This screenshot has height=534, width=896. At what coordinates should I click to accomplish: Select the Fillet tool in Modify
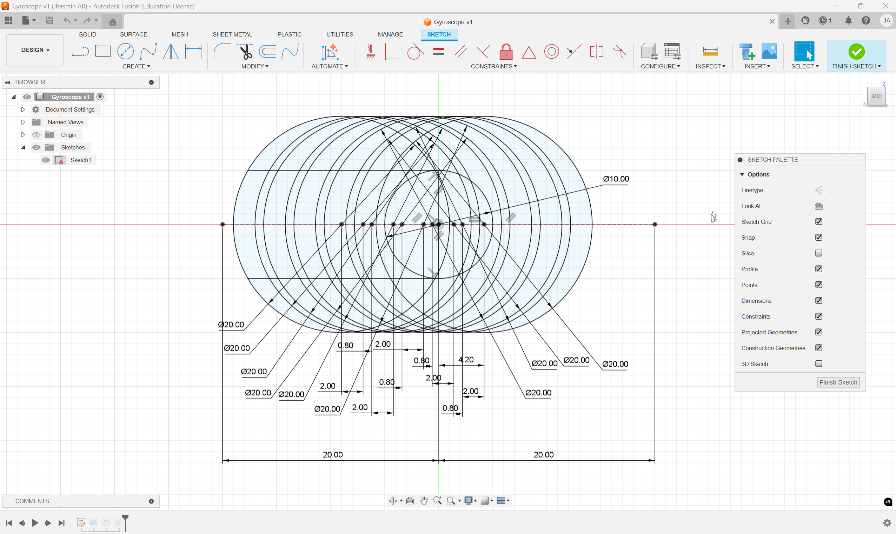[222, 52]
